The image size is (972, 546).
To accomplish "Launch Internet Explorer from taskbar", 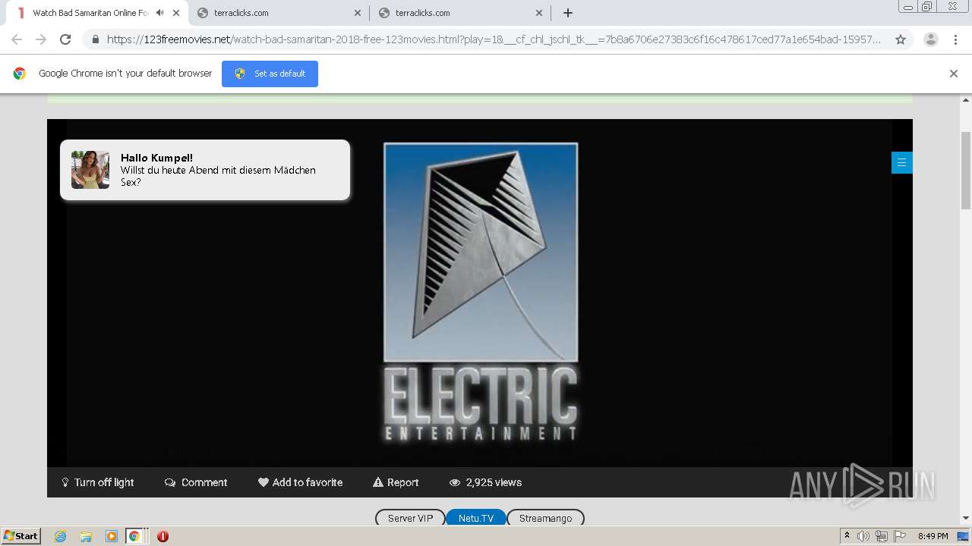I will (x=61, y=536).
